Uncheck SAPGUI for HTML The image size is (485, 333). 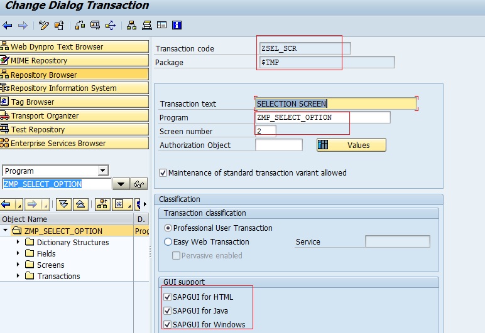click(x=167, y=297)
